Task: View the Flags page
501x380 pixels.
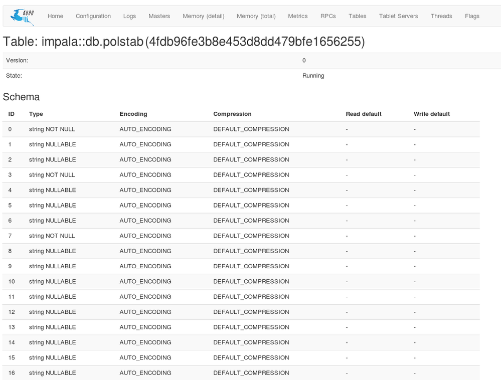Action: [x=472, y=16]
